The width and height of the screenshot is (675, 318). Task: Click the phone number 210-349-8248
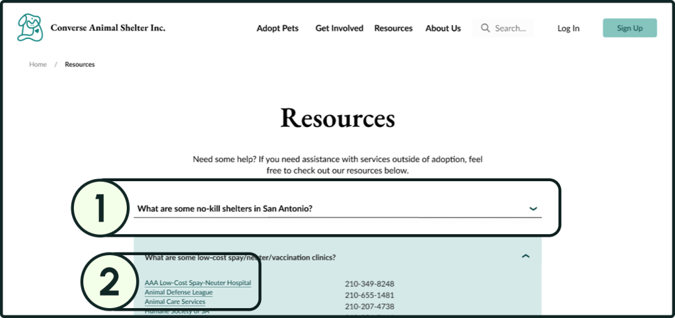[x=369, y=284]
